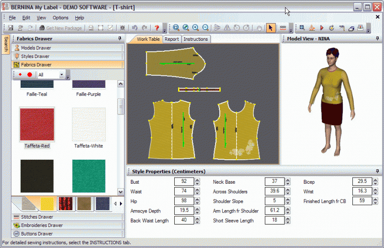The width and height of the screenshot is (384, 248).
Task: Expand the Buttons Drawer
Action: (68, 234)
